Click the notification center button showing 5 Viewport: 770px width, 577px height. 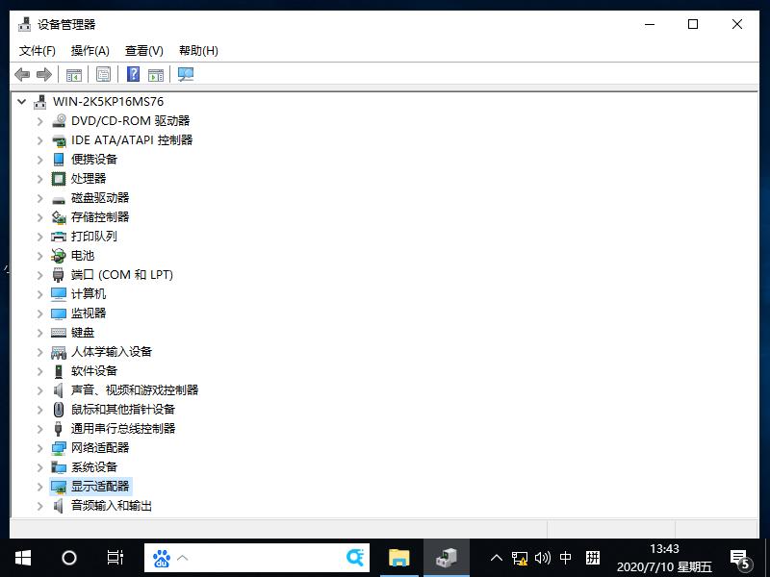pyautogui.click(x=739, y=558)
